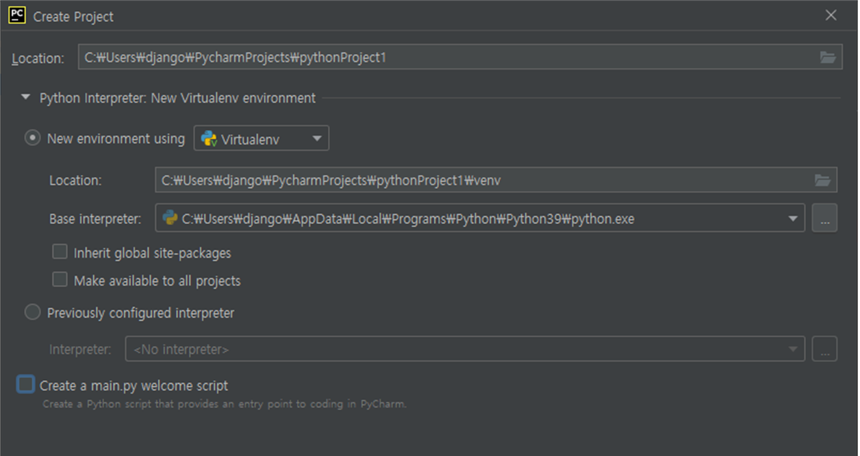Click the Base interpreter label

click(x=95, y=219)
